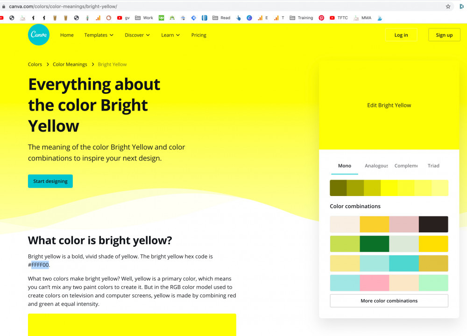The height and width of the screenshot is (336, 467).
Task: Open the hand pointer bookmark
Action: point(239,18)
